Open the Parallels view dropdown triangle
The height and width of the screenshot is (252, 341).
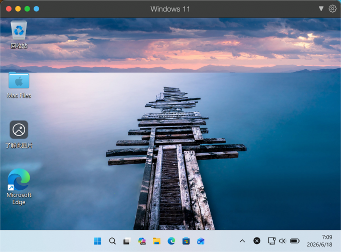321,9
